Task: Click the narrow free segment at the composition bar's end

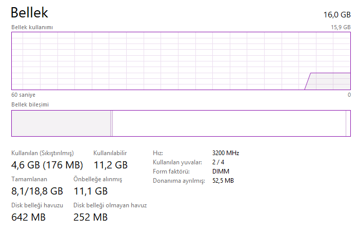Action: coord(348,123)
